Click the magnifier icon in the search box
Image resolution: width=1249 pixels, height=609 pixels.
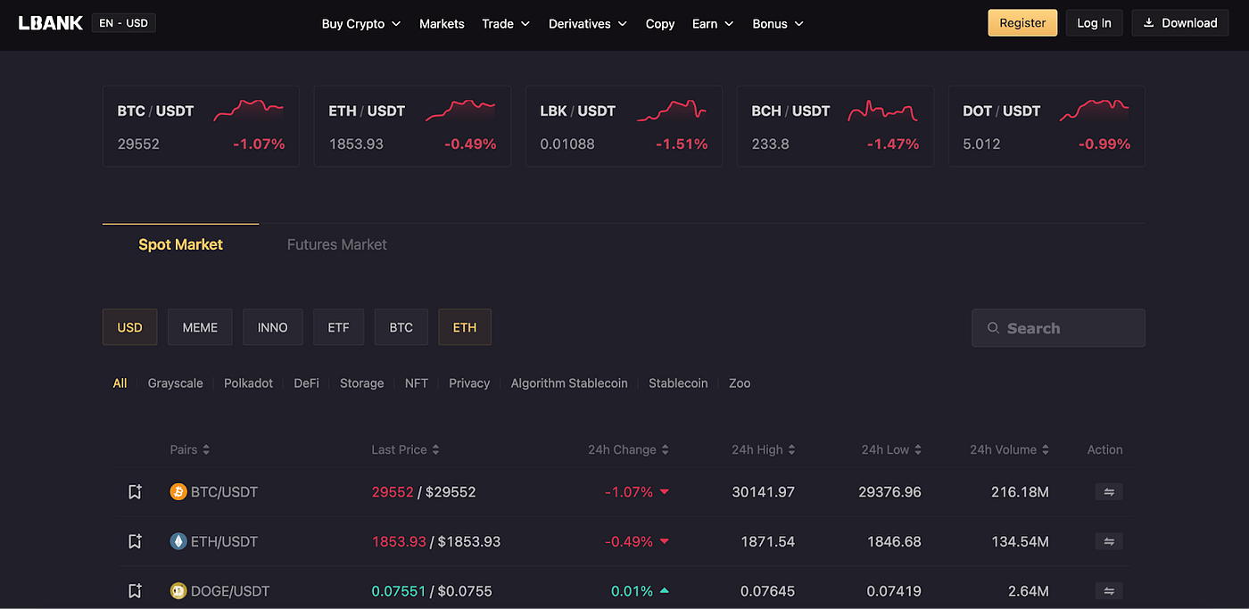[x=993, y=327]
